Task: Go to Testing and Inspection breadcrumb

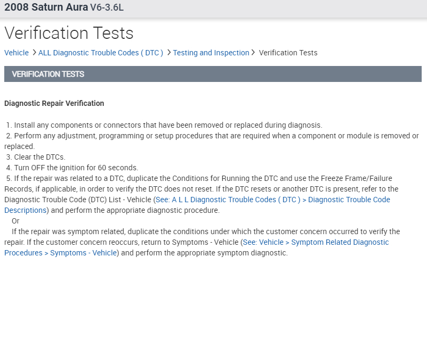Action: pos(211,53)
